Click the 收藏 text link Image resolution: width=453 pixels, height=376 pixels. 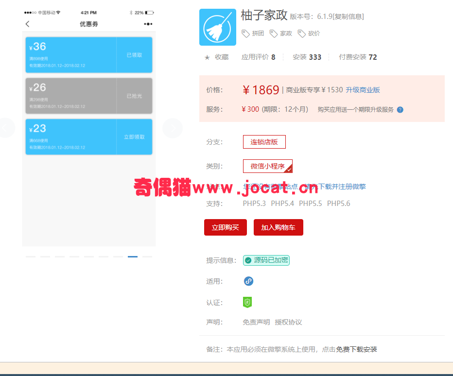pyautogui.click(x=222, y=57)
